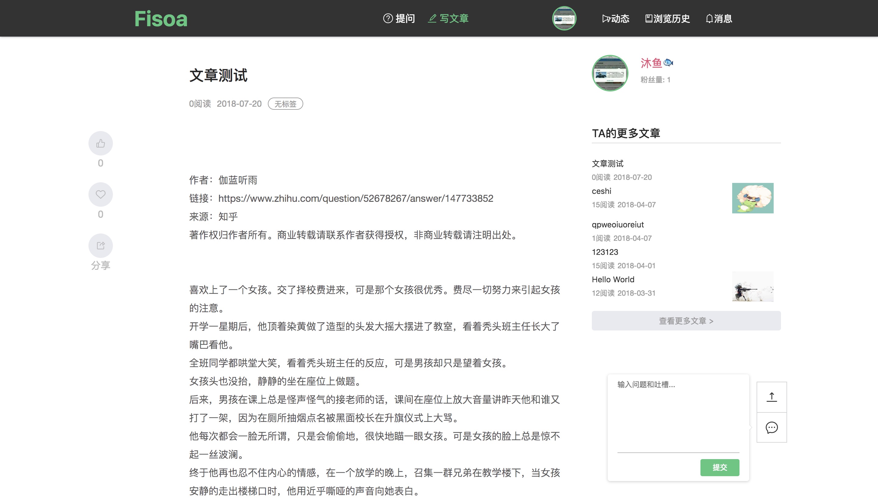The height and width of the screenshot is (503, 878).
Task: Click the heart favorite icon
Action: [100, 194]
